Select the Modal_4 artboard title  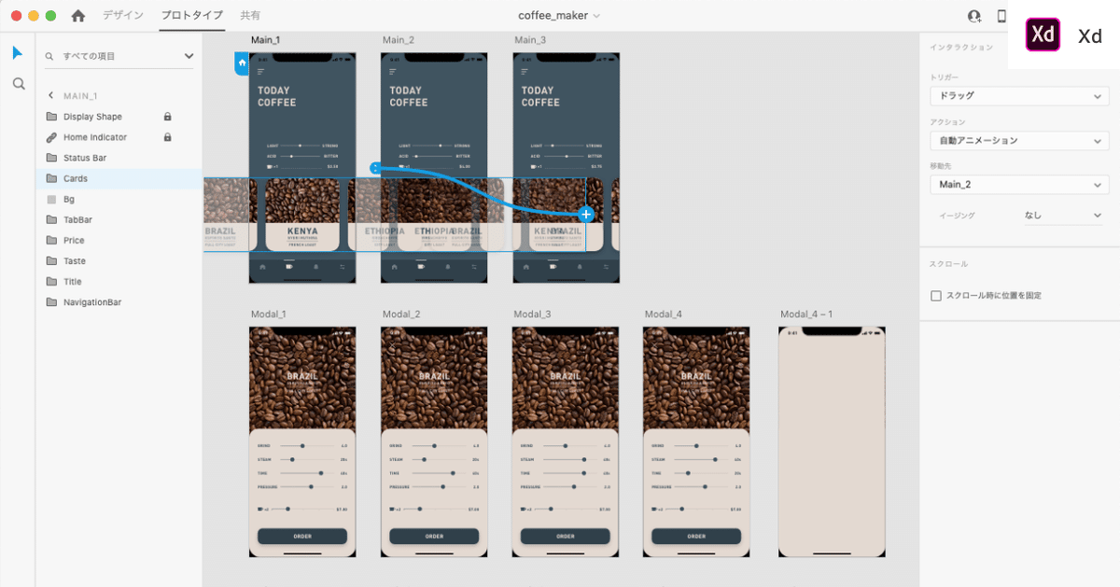point(664,314)
